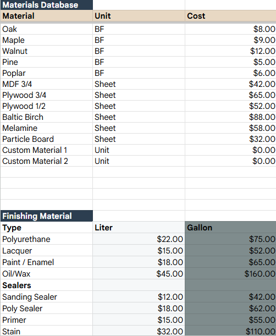The height and width of the screenshot is (336, 276).
Task: Select the Liter column header
Action: pyautogui.click(x=139, y=227)
